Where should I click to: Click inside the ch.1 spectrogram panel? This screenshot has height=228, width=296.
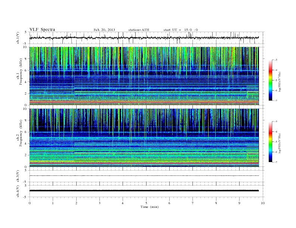(144, 76)
